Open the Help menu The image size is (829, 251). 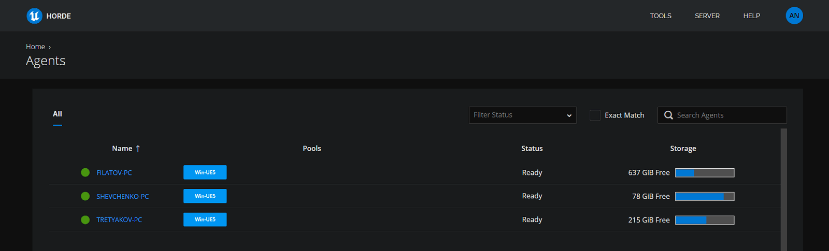pyautogui.click(x=751, y=16)
